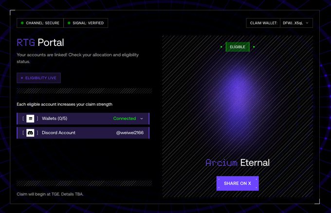331x213 pixels.
Task: Click the wallet icon in Wallets row
Action: [x=30, y=118]
